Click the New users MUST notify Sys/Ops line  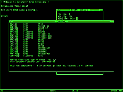pos(19,10)
